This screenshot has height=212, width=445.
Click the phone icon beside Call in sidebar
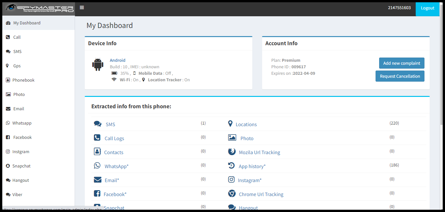pyautogui.click(x=8, y=37)
